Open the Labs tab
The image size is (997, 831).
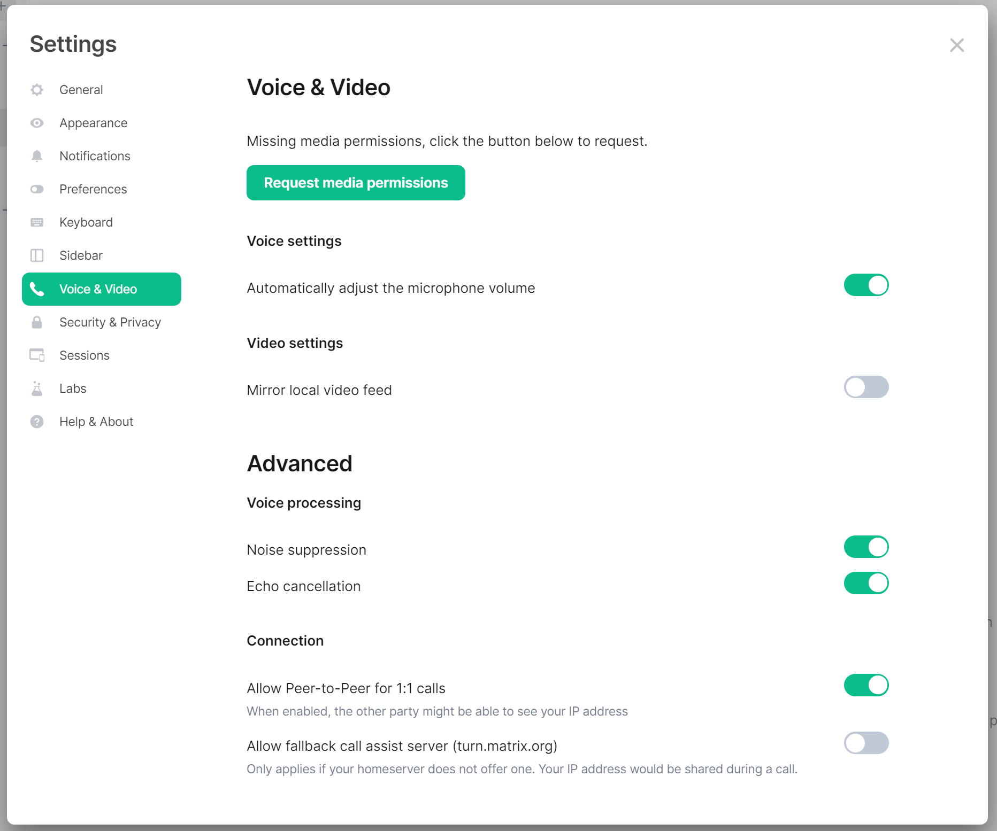pos(102,389)
